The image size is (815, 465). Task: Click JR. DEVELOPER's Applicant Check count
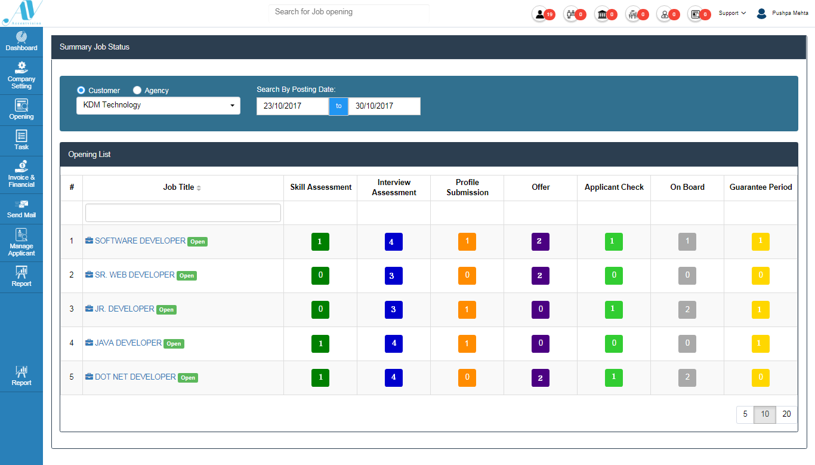click(614, 310)
